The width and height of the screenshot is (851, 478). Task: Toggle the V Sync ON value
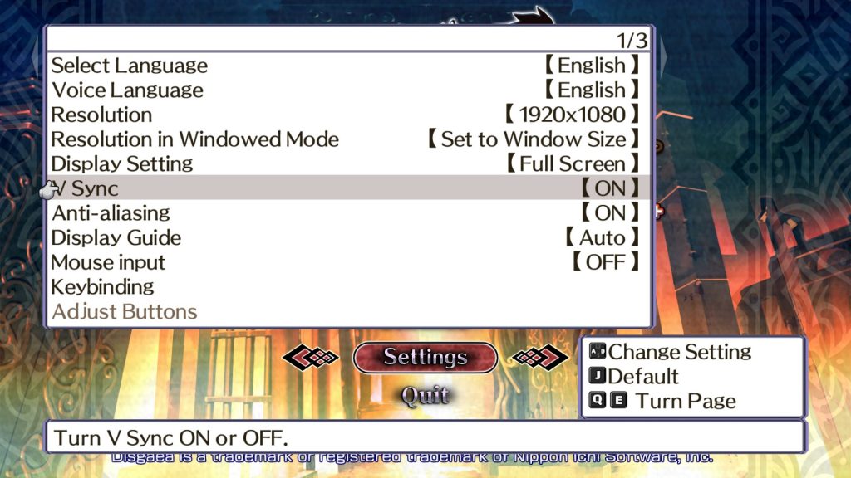click(x=610, y=188)
